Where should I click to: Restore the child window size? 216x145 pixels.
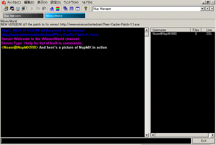(208, 2)
